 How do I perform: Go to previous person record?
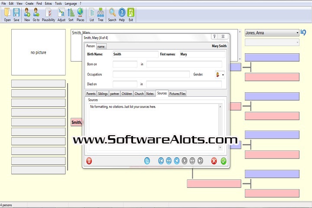coord(176,161)
